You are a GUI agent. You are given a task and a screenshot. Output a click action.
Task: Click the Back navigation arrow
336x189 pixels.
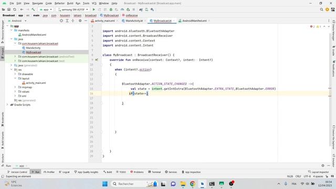coord(22,9)
